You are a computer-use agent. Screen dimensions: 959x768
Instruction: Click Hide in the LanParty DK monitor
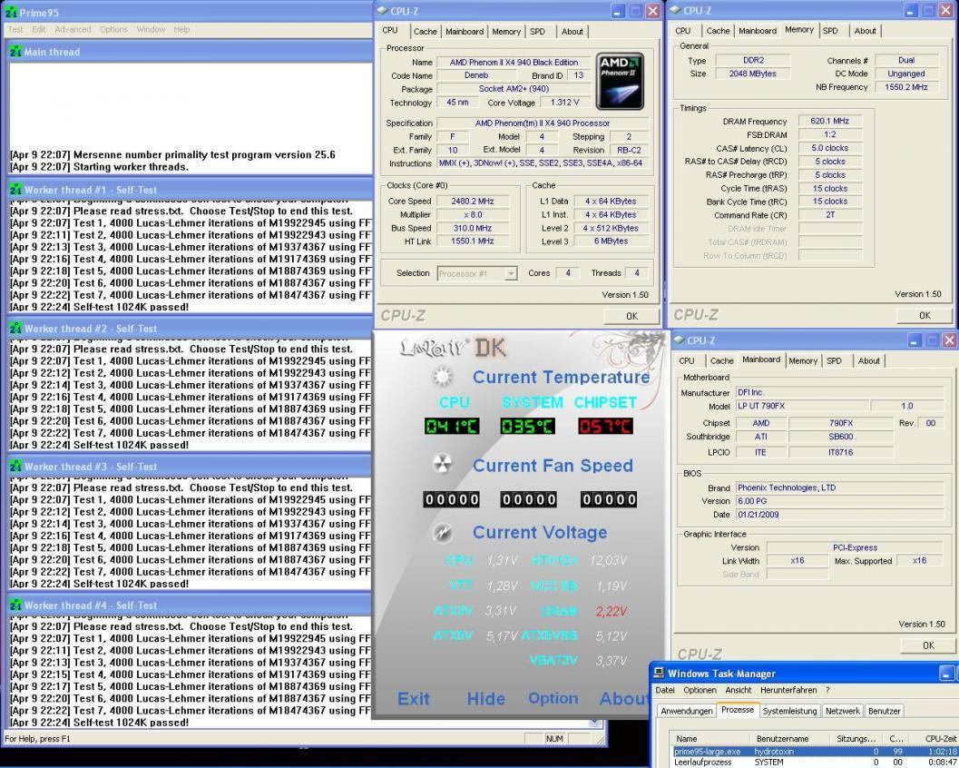(x=486, y=698)
